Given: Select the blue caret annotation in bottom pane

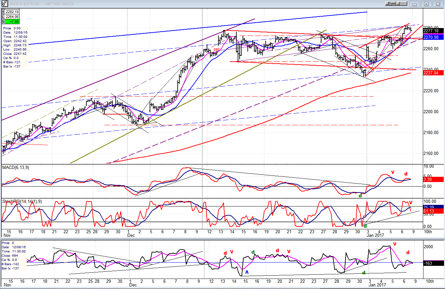Looking at the screenshot, I should click(247, 272).
